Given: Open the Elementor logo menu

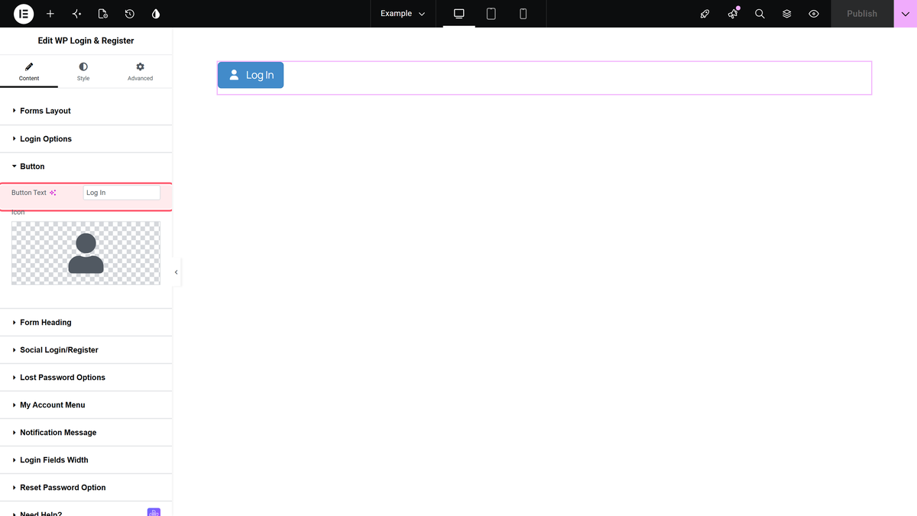Looking at the screenshot, I should coord(24,14).
